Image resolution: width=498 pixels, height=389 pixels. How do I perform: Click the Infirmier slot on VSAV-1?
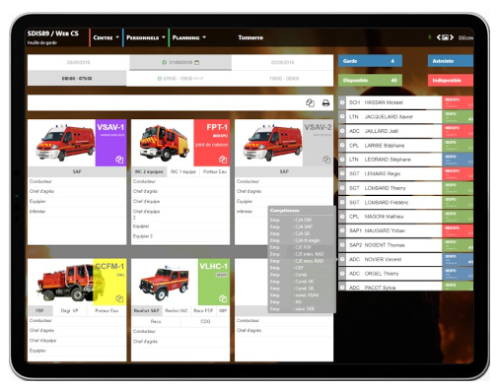pos(77,212)
